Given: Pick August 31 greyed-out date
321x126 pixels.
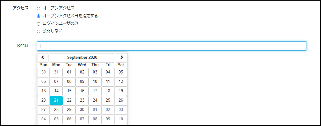Looking at the screenshot, I should point(56,72).
